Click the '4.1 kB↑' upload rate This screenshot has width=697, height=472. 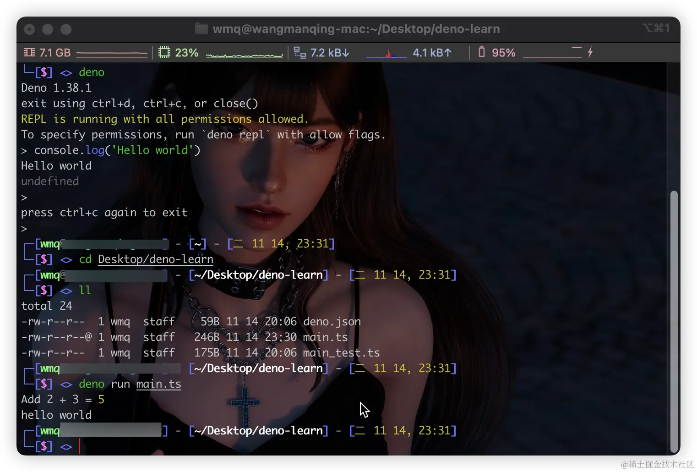point(432,53)
